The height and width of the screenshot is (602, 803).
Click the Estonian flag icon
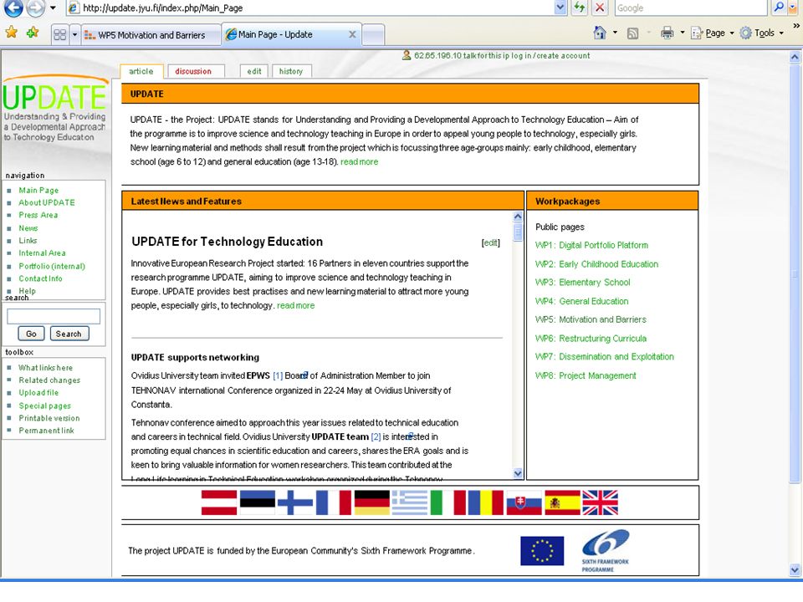click(257, 503)
